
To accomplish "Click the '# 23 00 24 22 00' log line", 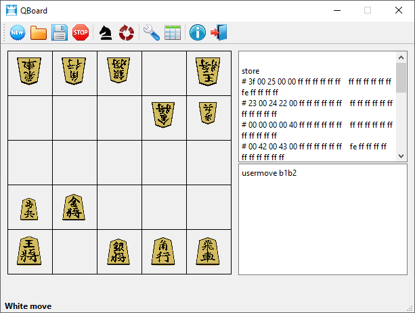I will (x=317, y=108).
